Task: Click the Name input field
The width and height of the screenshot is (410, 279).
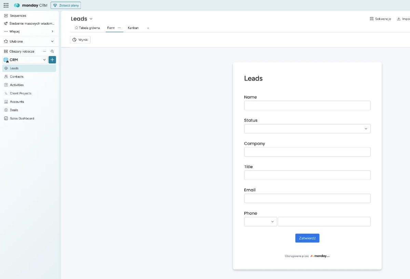Action: pos(307,106)
